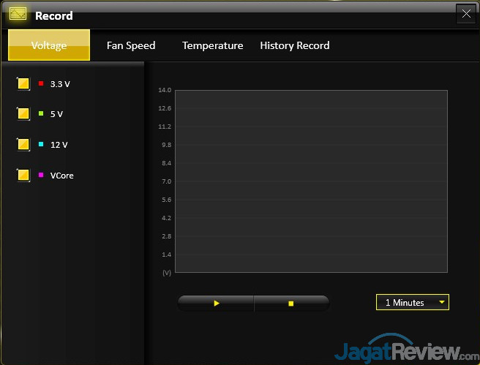Switch to the Fan Speed tab
The image size is (480, 365).
click(x=131, y=45)
